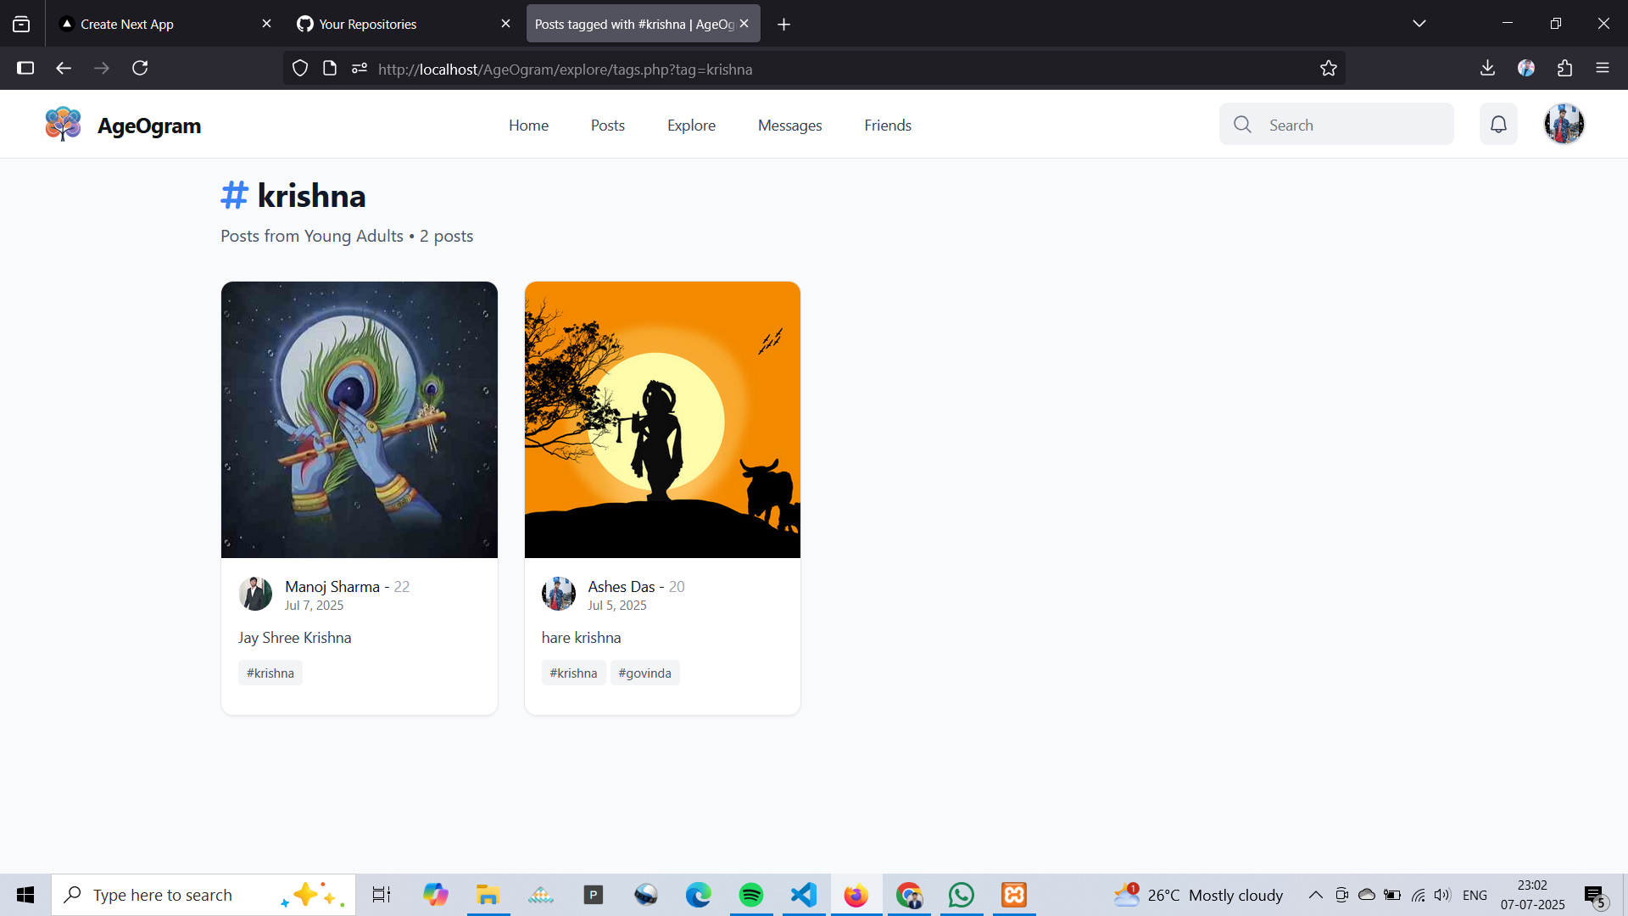Open Ashes Das's profile name

pyautogui.click(x=622, y=586)
